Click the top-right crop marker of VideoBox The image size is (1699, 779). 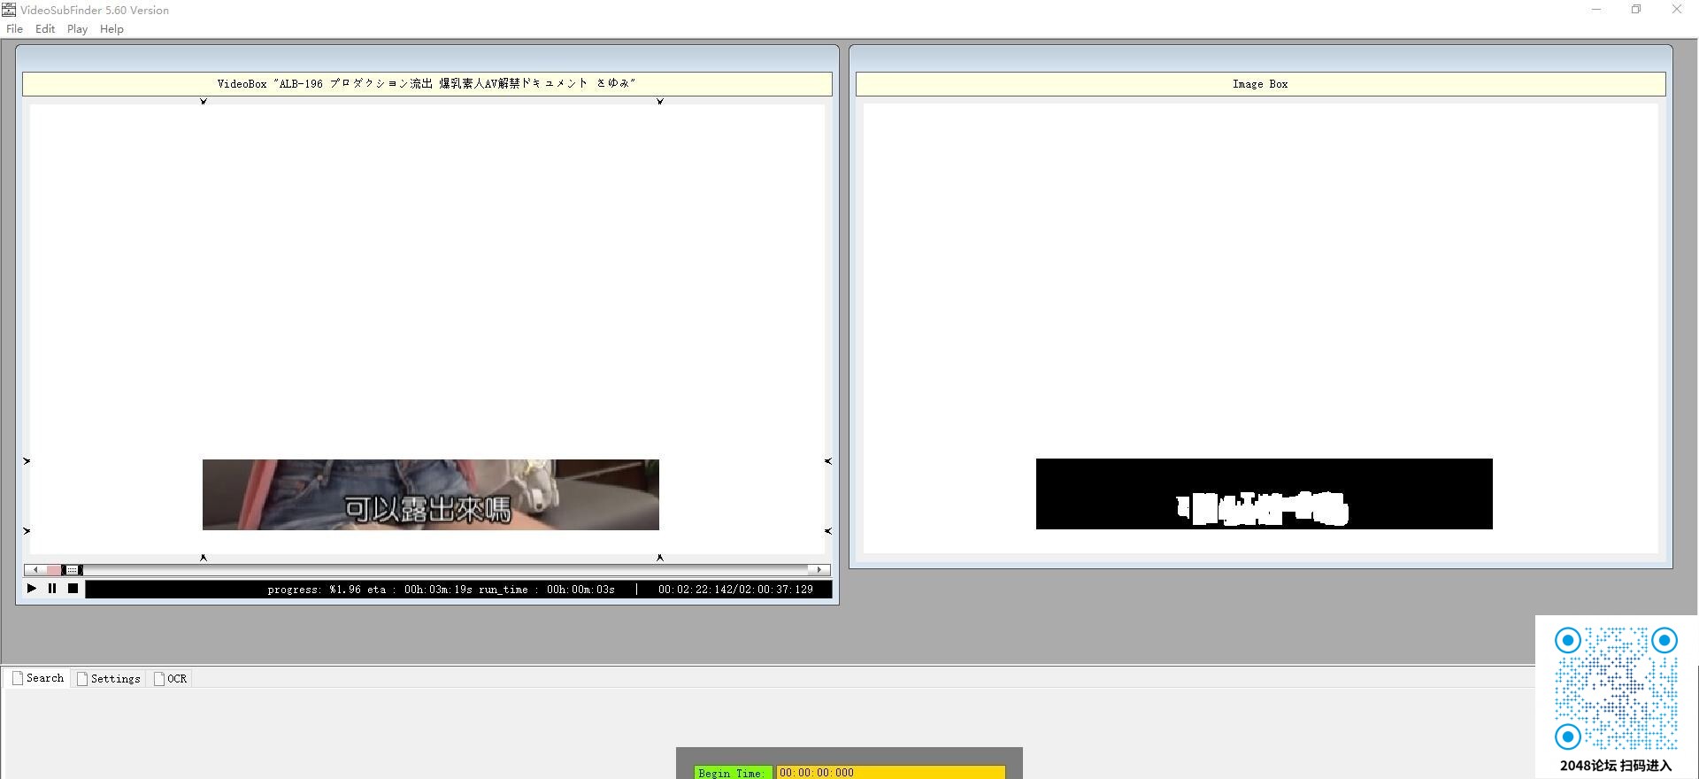[x=660, y=102]
